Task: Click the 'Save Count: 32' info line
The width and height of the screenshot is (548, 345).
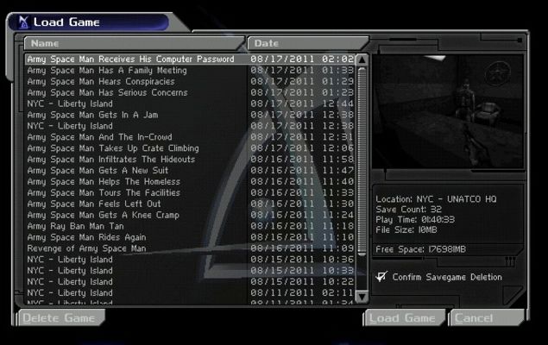Action: pyautogui.click(x=408, y=210)
